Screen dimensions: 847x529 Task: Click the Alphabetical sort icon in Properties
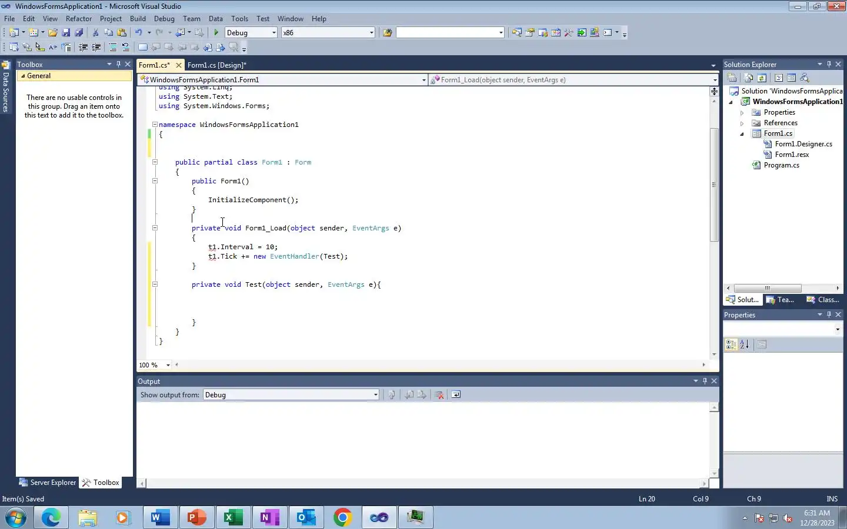tap(745, 344)
